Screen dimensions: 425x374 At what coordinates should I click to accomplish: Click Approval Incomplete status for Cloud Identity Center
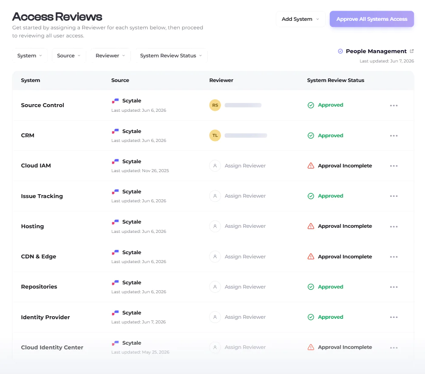345,347
